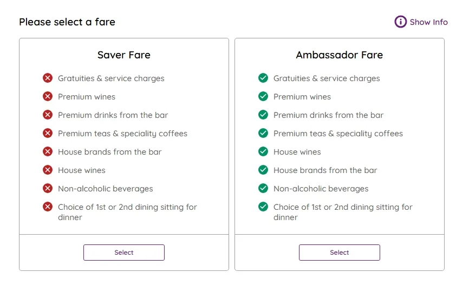Select the Saver Fare button
Viewport: 469px width, 292px height.
(124, 253)
